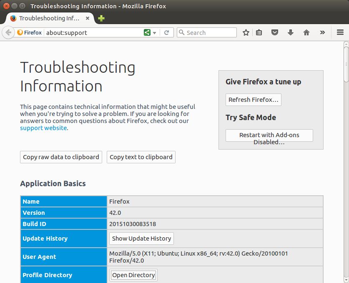Click Show Update History button
The image size is (349, 283).
[x=141, y=239]
